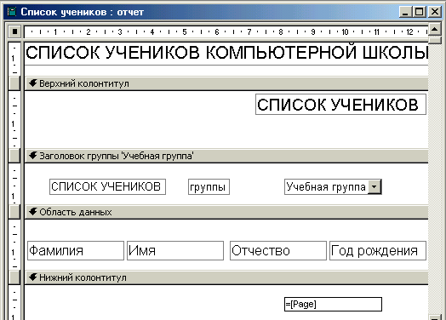Close the Список учеников report window
Image resolution: width=446 pixels, height=320 pixels.
click(435, 12)
